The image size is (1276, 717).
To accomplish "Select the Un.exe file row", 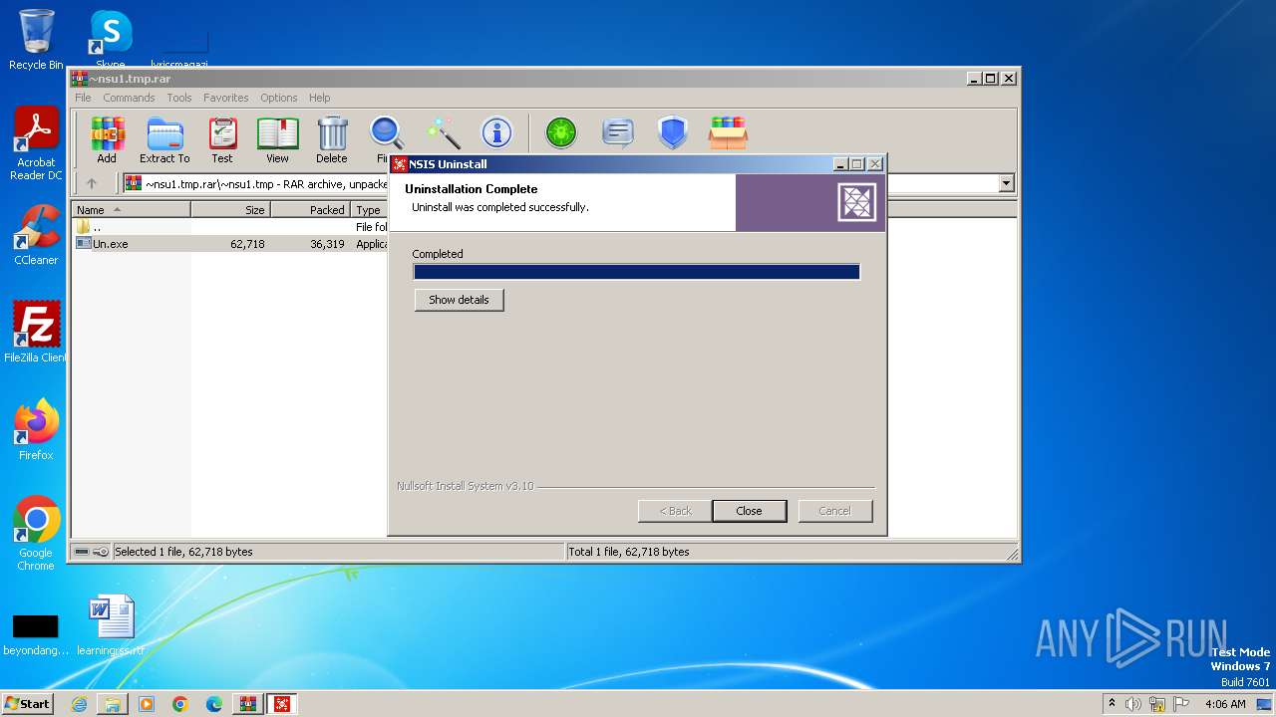I will (230, 244).
